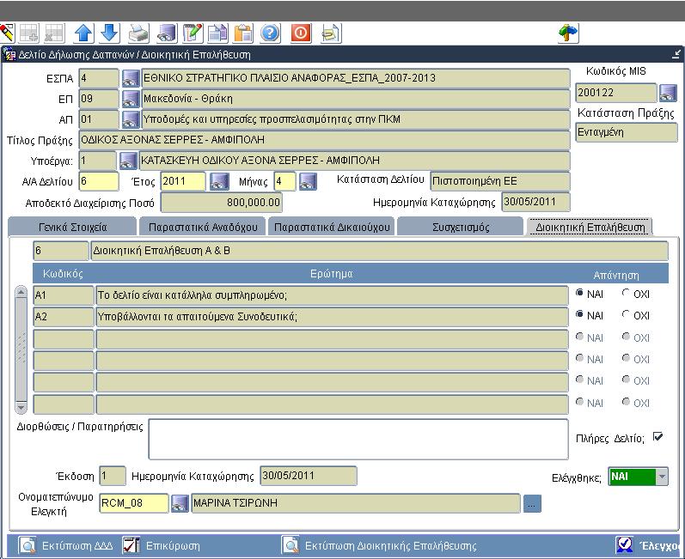Click the eraser/clear record toolbar icon
The image size is (685, 559).
7,33
